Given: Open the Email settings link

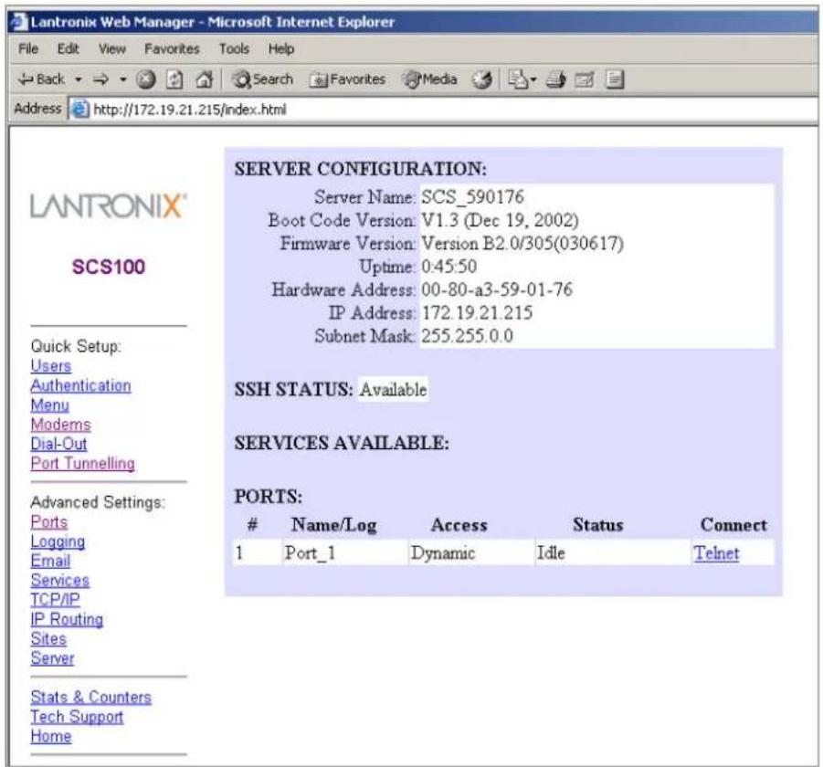Looking at the screenshot, I should click(x=50, y=561).
